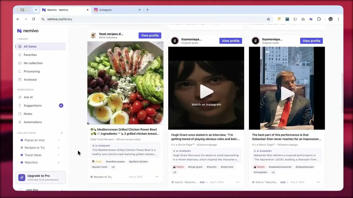Dismiss the Watchlist suggestion on Hugh Grant card
353x198 pixels.
pos(207,182)
